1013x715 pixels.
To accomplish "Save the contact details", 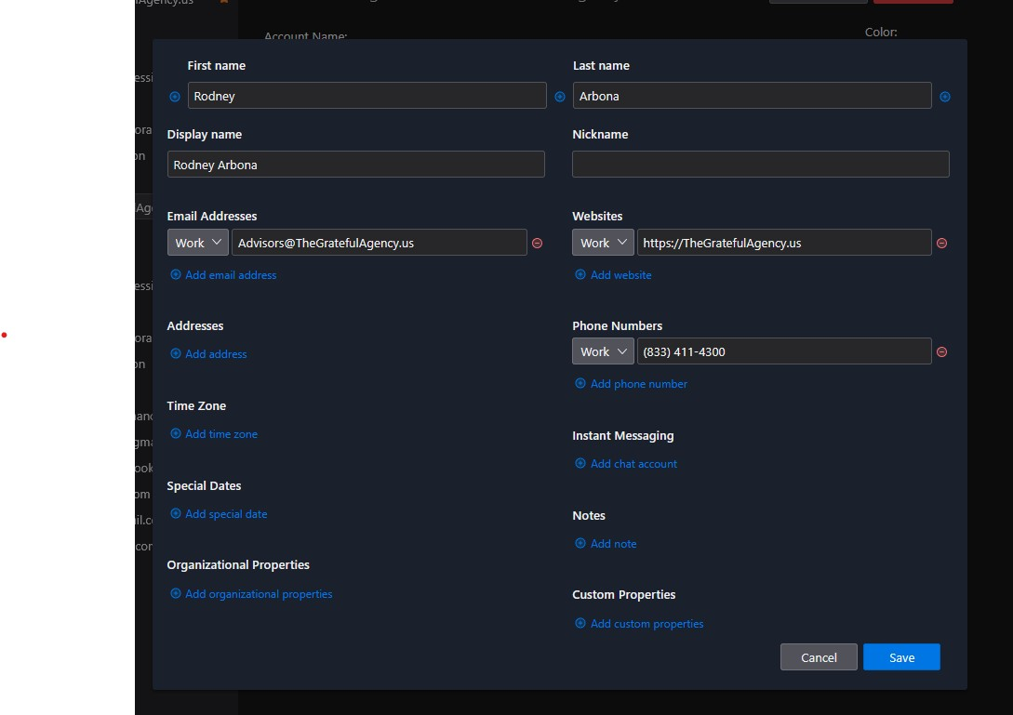I will tap(901, 656).
